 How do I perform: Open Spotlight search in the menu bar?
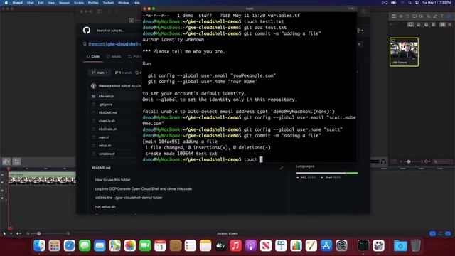click(x=409, y=3)
